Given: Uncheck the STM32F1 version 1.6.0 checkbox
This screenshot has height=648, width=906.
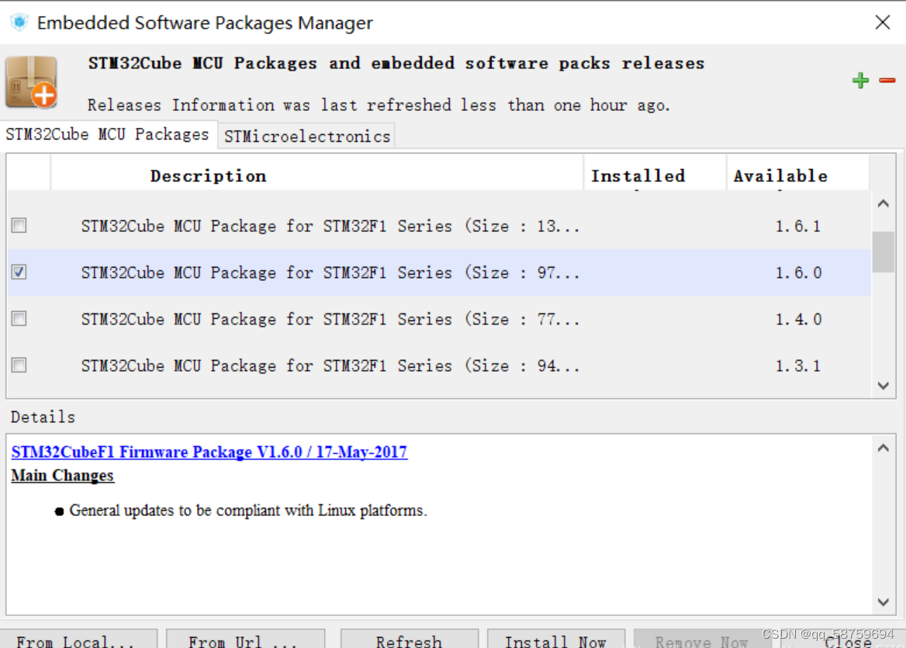Looking at the screenshot, I should pos(19,272).
